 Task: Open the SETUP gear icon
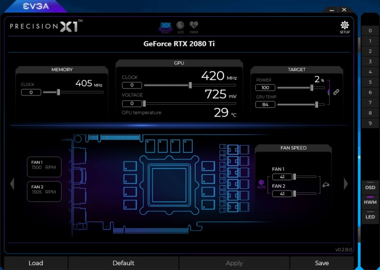pyautogui.click(x=344, y=27)
